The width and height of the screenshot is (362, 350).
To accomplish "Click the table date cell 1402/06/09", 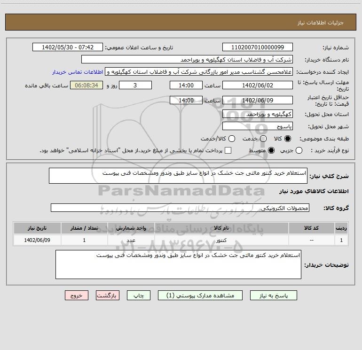I will tap(37, 240).
